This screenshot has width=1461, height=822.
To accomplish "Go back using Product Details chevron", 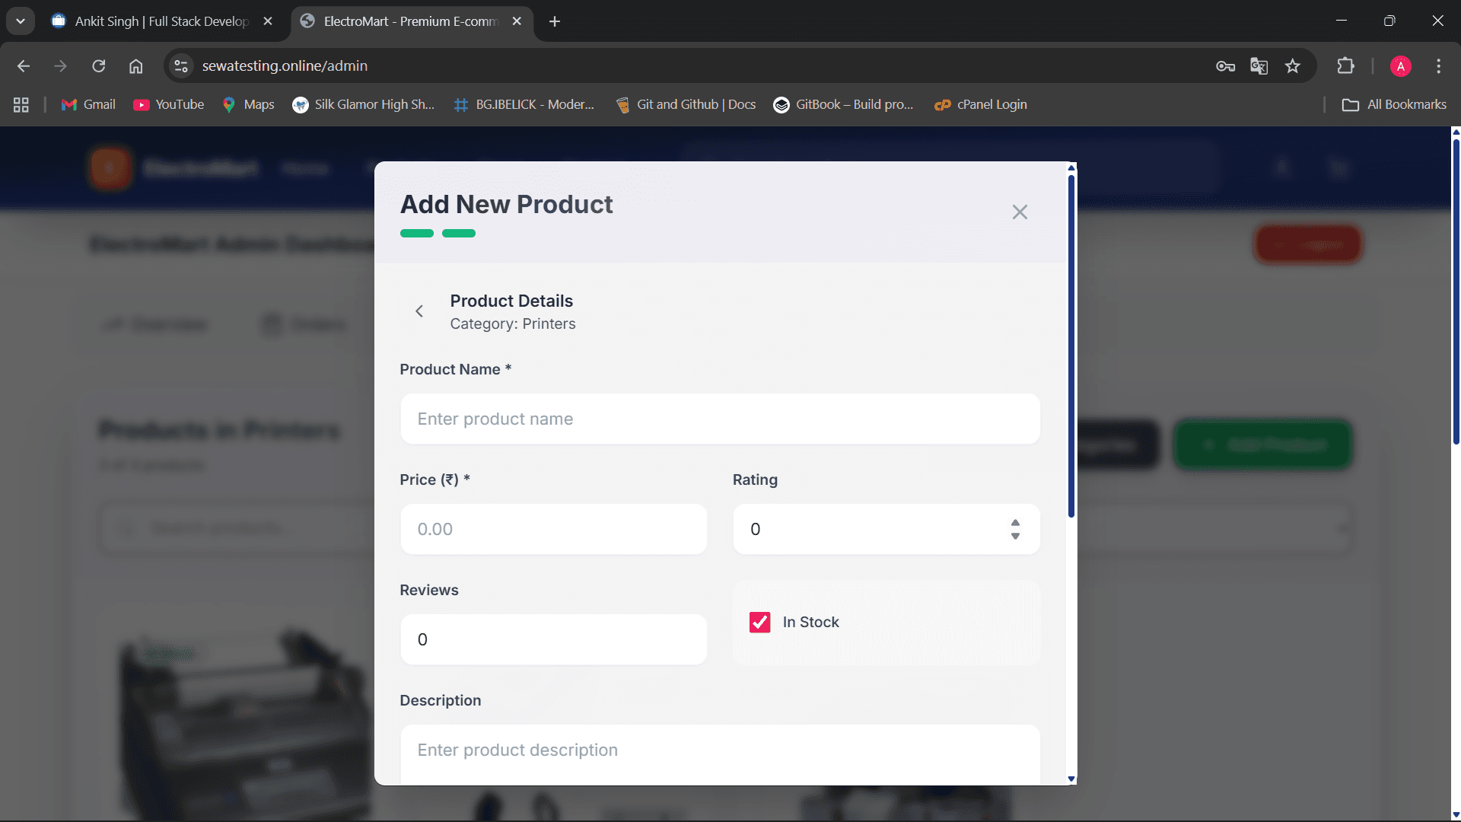I will click(x=419, y=311).
